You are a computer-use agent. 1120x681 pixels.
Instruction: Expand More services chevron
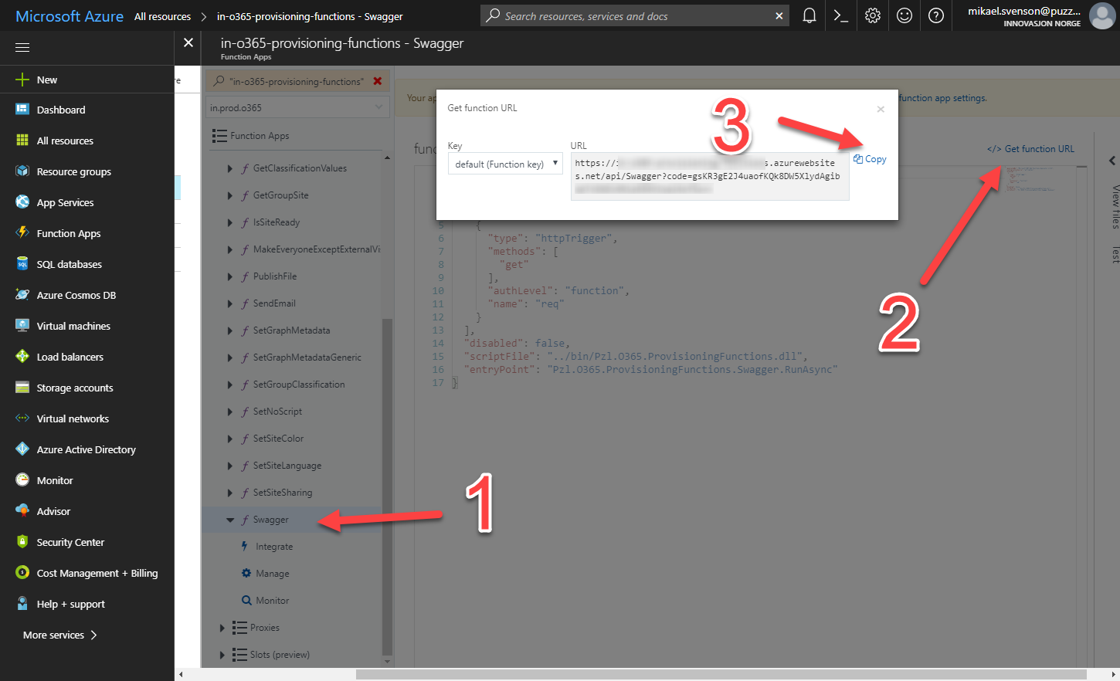(x=94, y=635)
